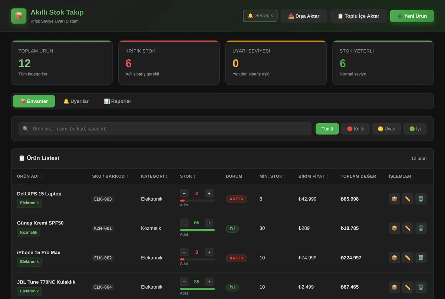Click the stock level bar for Güneş Kremi SPF50
This screenshot has width=445, height=299.
(x=197, y=230)
